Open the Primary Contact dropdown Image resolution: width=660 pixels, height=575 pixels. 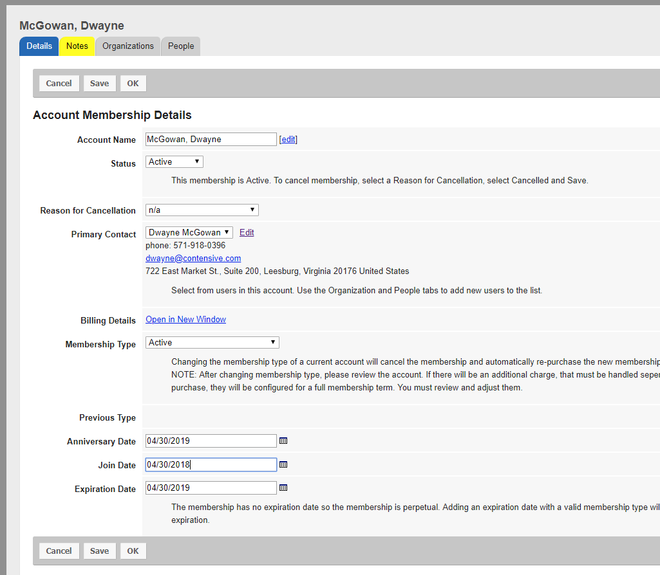pyautogui.click(x=189, y=232)
